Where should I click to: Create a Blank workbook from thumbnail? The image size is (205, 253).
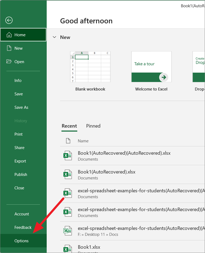click(90, 67)
